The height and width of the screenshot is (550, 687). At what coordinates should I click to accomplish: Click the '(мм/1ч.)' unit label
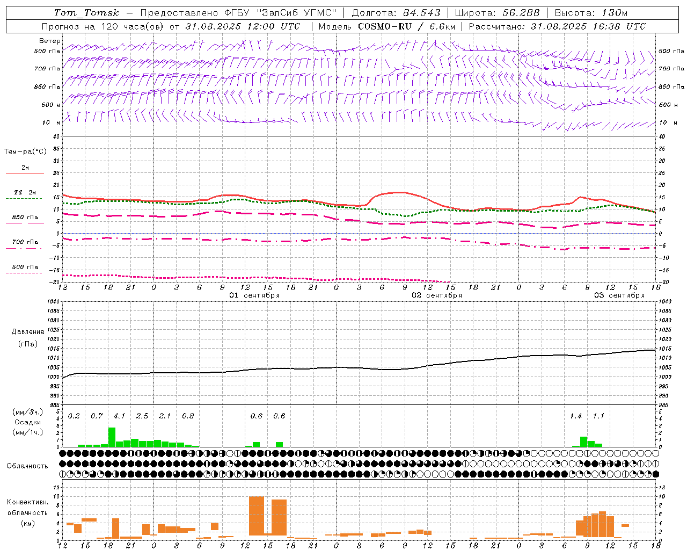coord(28,432)
